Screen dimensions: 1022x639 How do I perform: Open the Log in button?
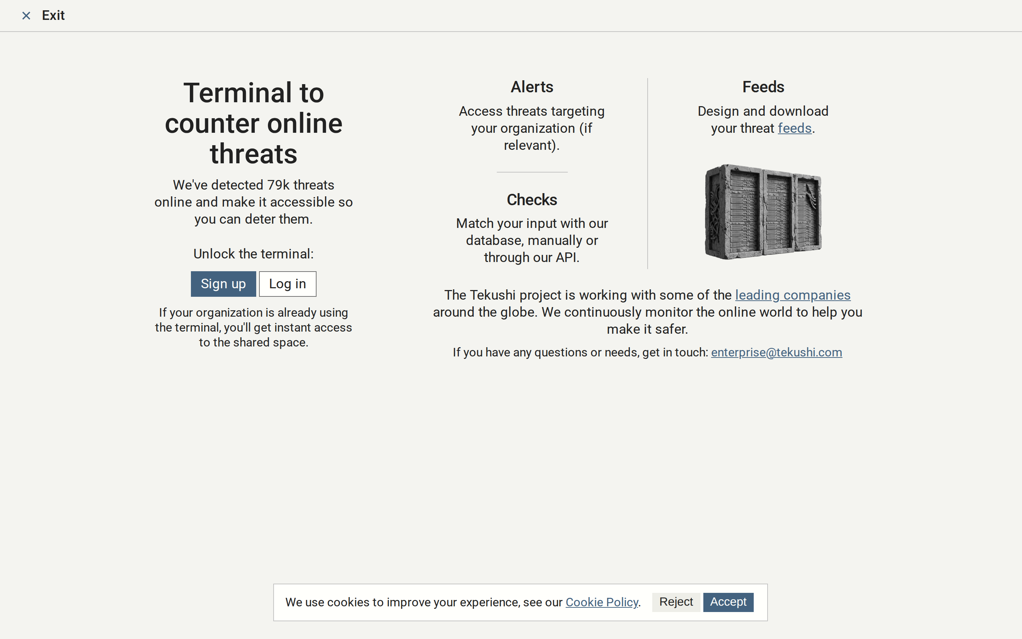pyautogui.click(x=287, y=284)
